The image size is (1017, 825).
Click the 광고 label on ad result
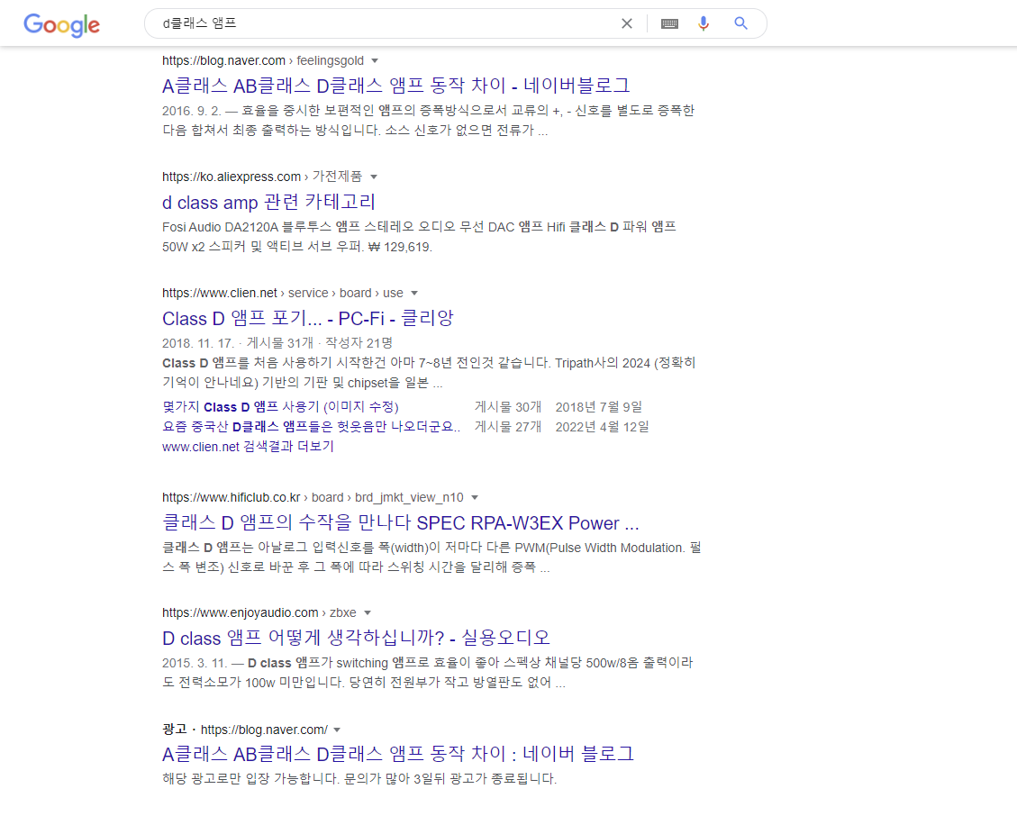click(175, 730)
